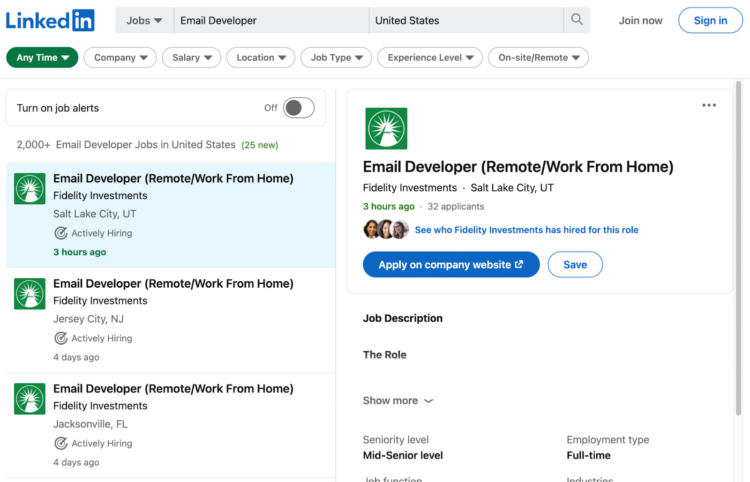The width and height of the screenshot is (750, 482).
Task: Click the "Job Description" heading
Action: click(403, 319)
